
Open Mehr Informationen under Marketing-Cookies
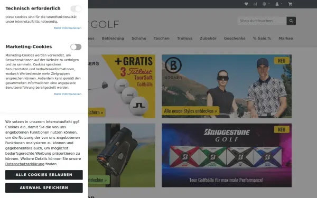68,94
